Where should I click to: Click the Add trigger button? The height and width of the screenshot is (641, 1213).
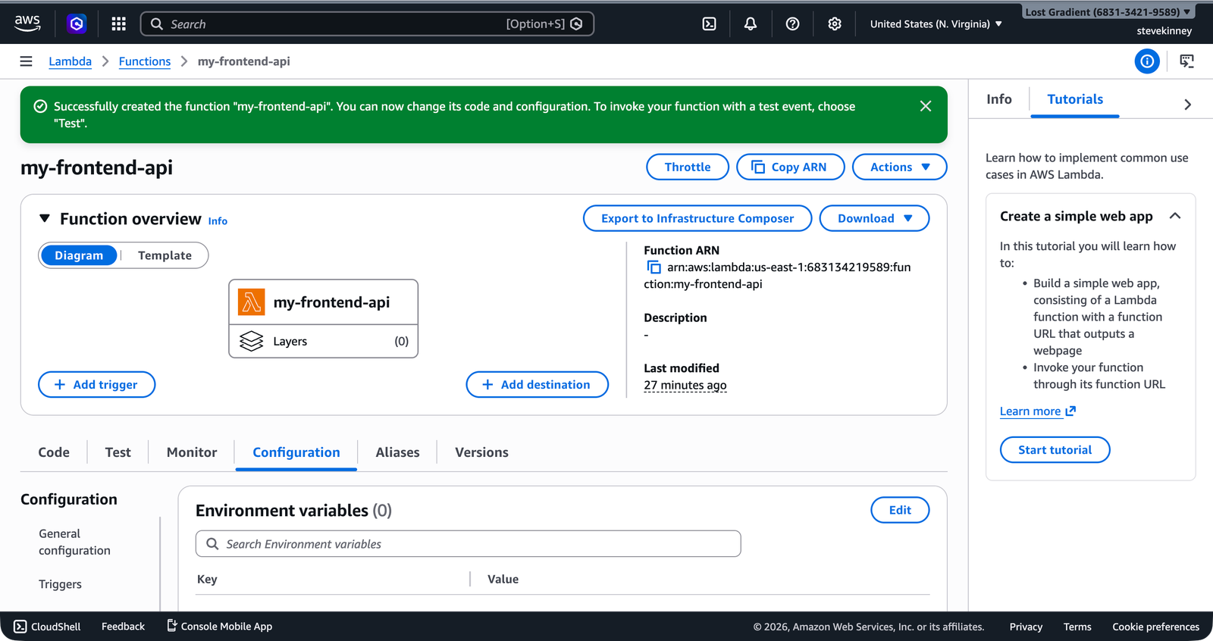[x=96, y=385]
